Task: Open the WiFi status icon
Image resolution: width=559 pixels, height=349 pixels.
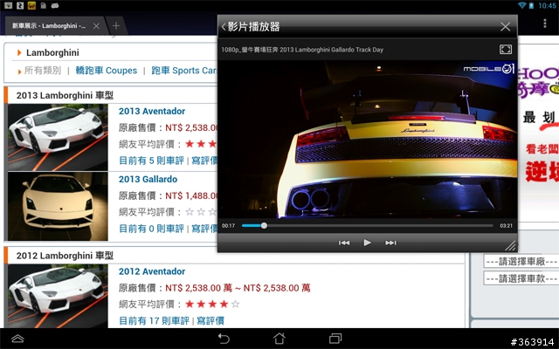Action: click(x=522, y=5)
